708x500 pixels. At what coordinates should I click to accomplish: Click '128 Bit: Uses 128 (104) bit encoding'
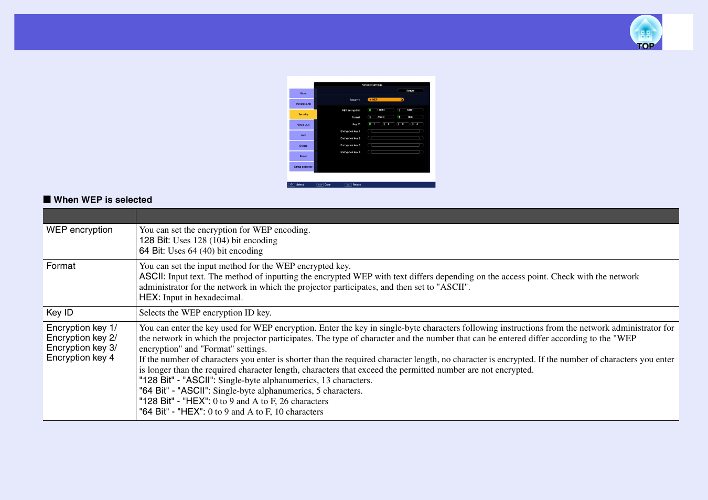(x=208, y=240)
